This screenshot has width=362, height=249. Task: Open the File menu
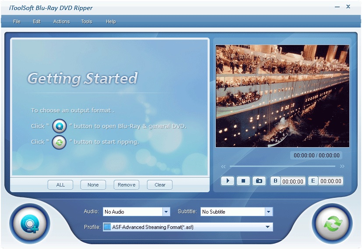17,21
